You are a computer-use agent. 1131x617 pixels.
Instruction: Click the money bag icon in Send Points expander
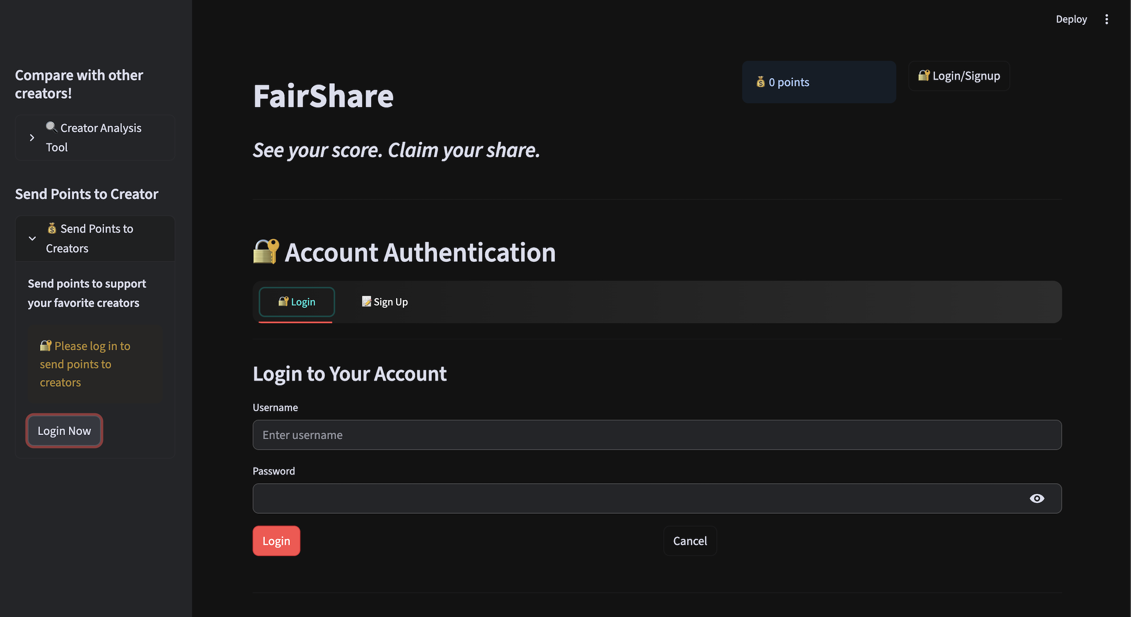pos(52,228)
